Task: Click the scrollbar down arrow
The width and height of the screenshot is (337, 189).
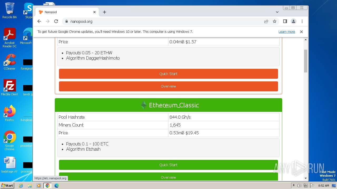Action: coord(306,178)
